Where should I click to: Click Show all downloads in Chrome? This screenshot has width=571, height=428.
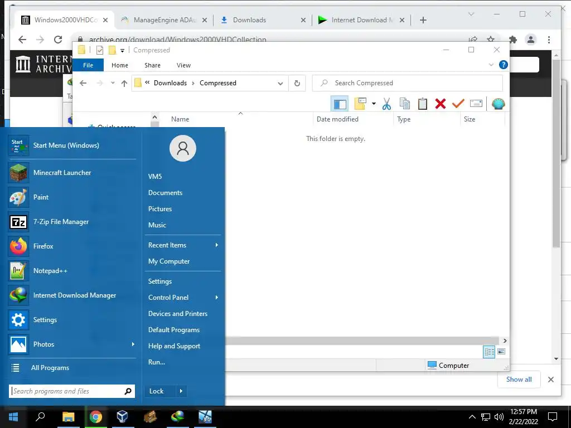click(x=519, y=379)
